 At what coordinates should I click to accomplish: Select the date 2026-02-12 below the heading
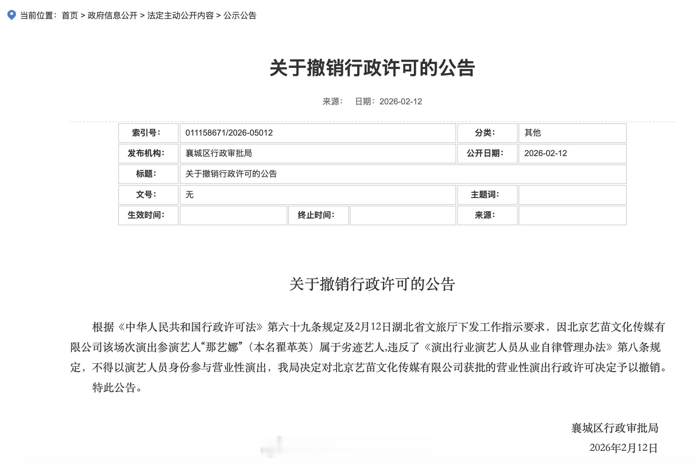coord(400,102)
